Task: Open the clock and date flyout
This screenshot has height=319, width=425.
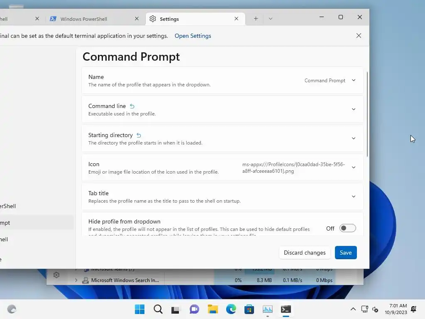Action: pyautogui.click(x=396, y=309)
